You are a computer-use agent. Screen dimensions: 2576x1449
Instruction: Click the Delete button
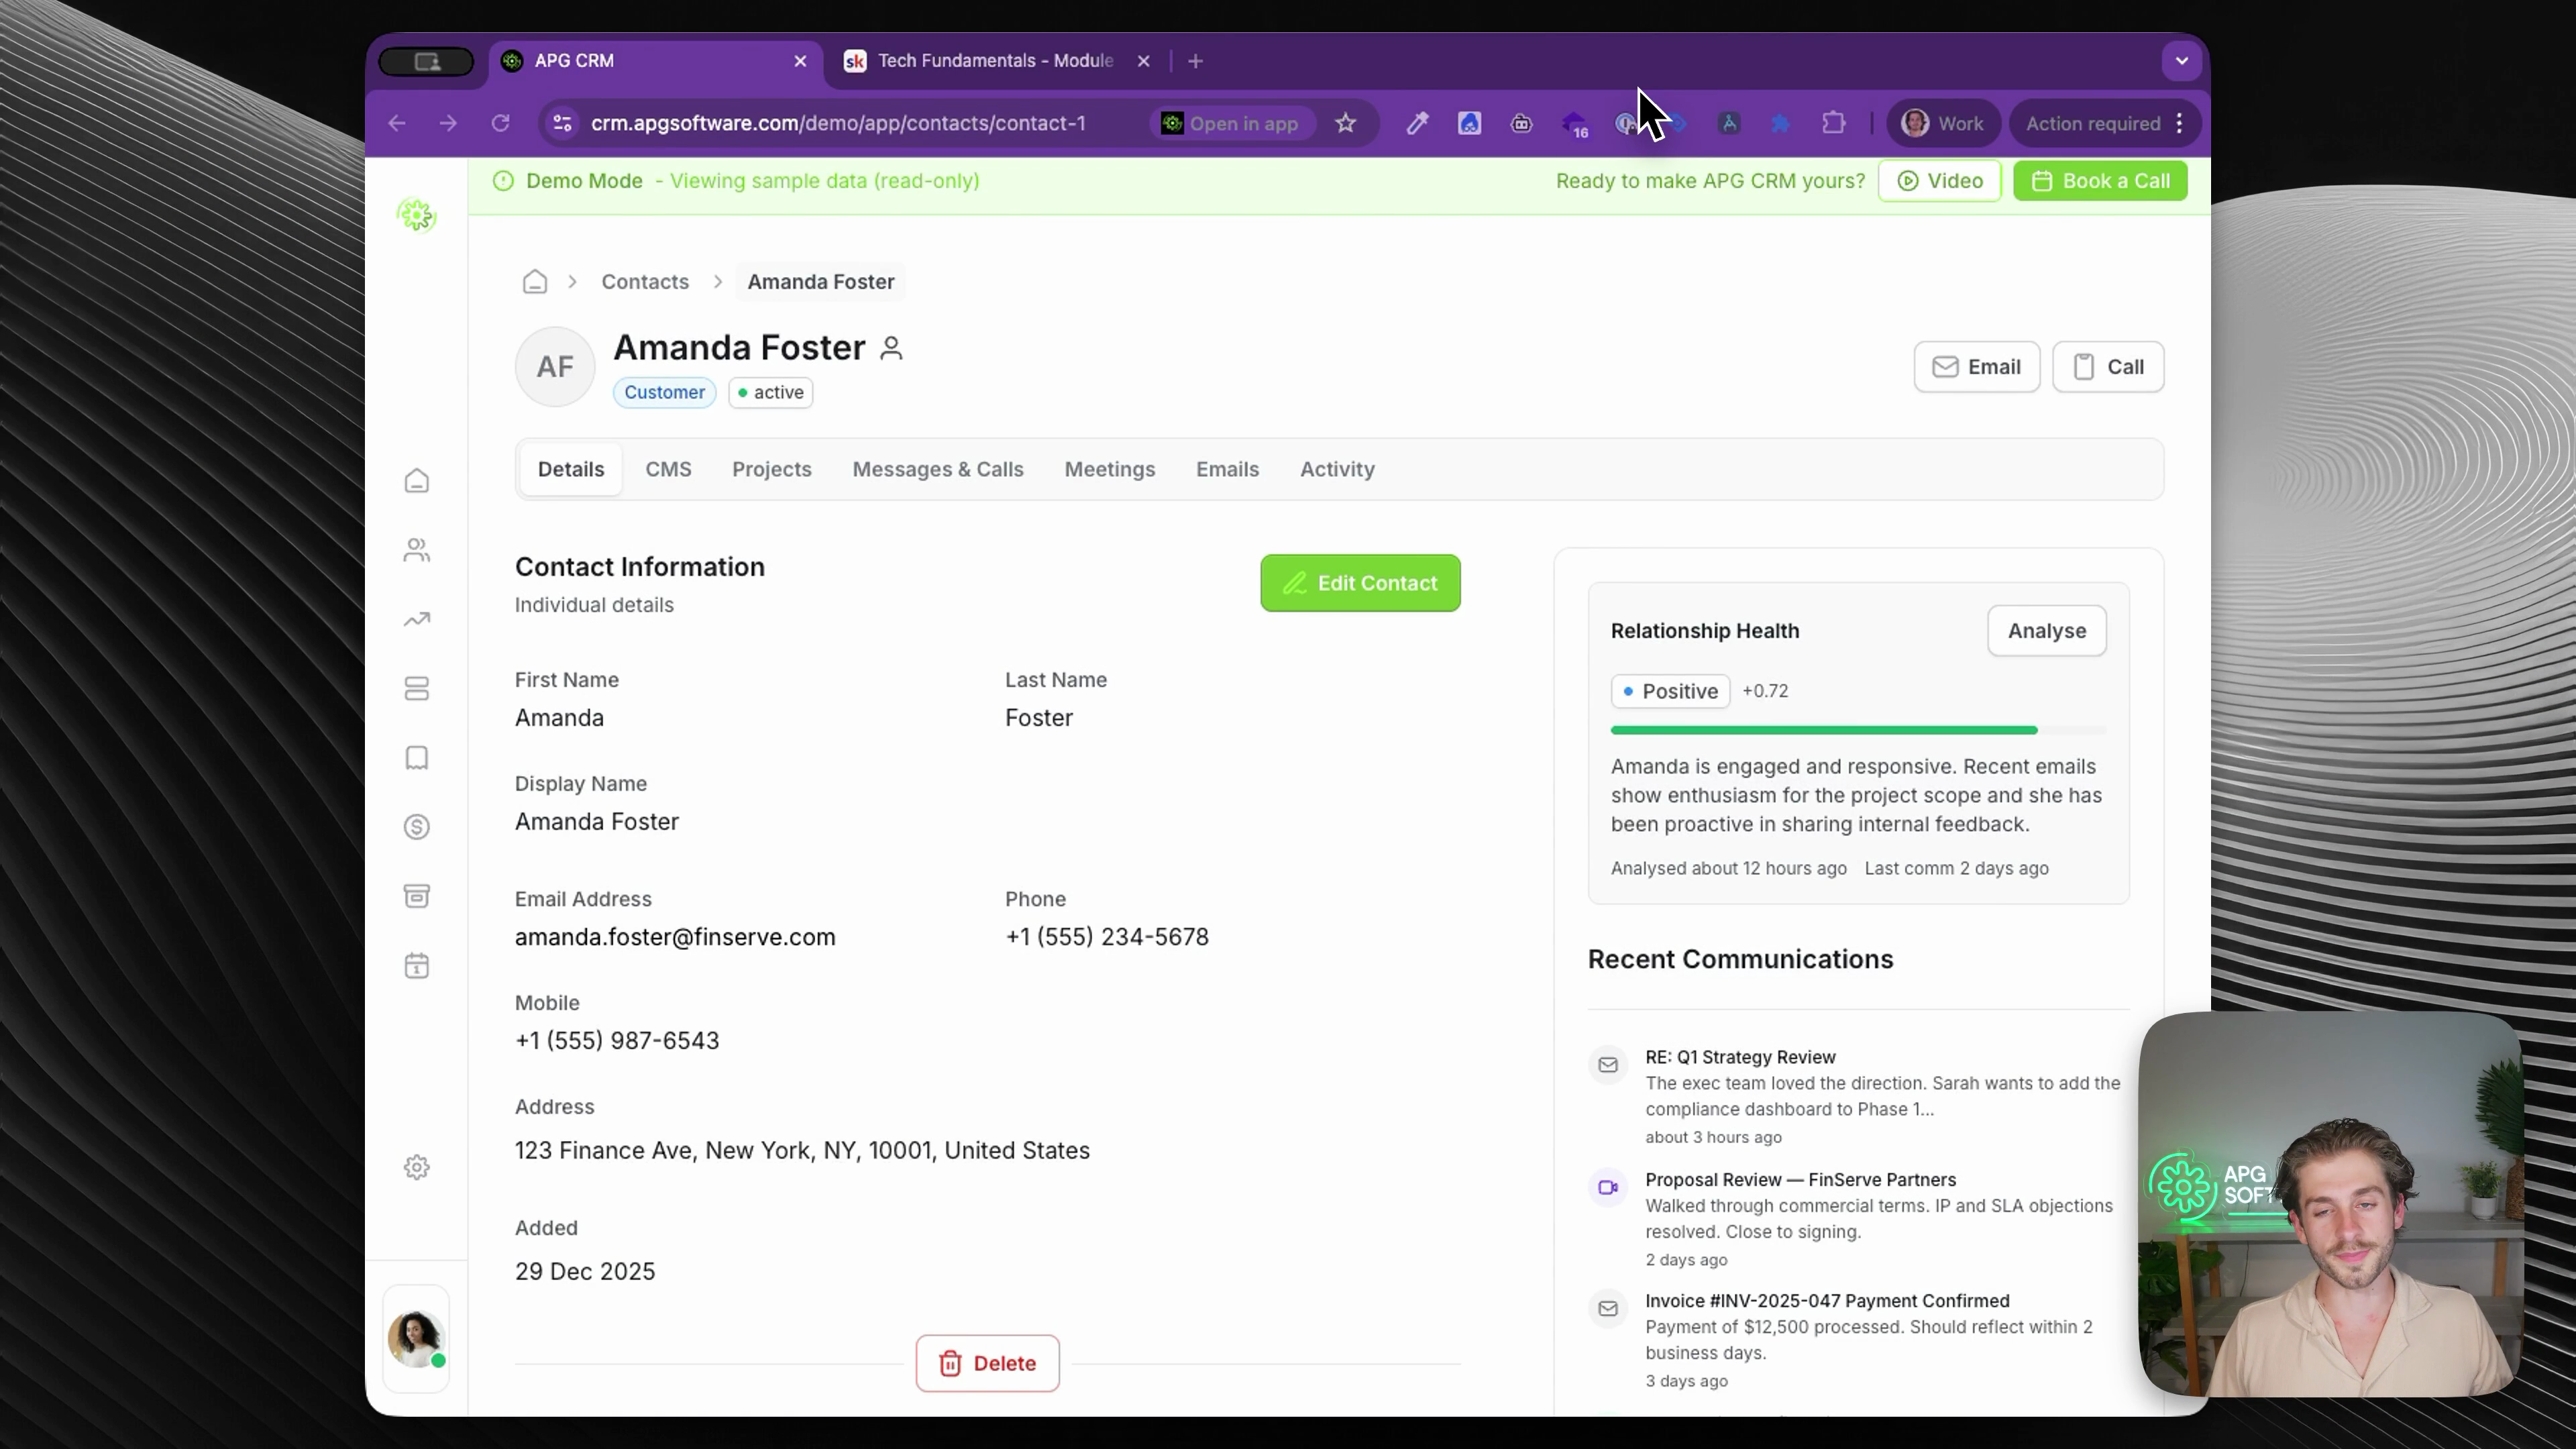coord(987,1363)
